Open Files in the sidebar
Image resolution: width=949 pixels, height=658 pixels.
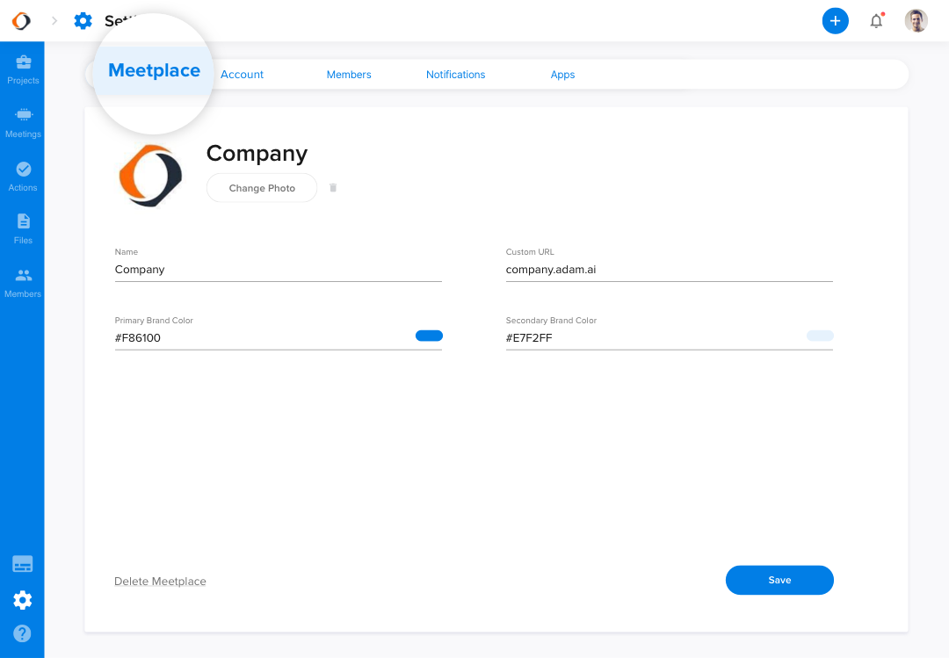[x=23, y=229]
